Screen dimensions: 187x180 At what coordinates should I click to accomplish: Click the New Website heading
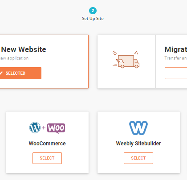coord(24,49)
